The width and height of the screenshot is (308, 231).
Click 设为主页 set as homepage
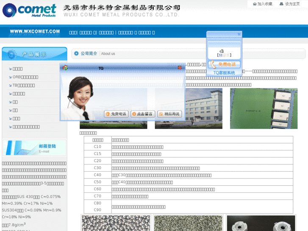(290, 4)
